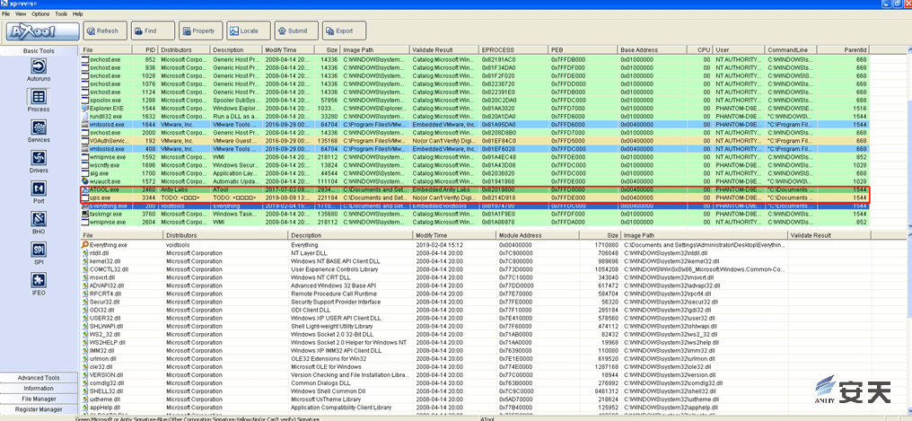This screenshot has height=421, width=912.
Task: Open the SPI tool icon
Action: [39, 250]
